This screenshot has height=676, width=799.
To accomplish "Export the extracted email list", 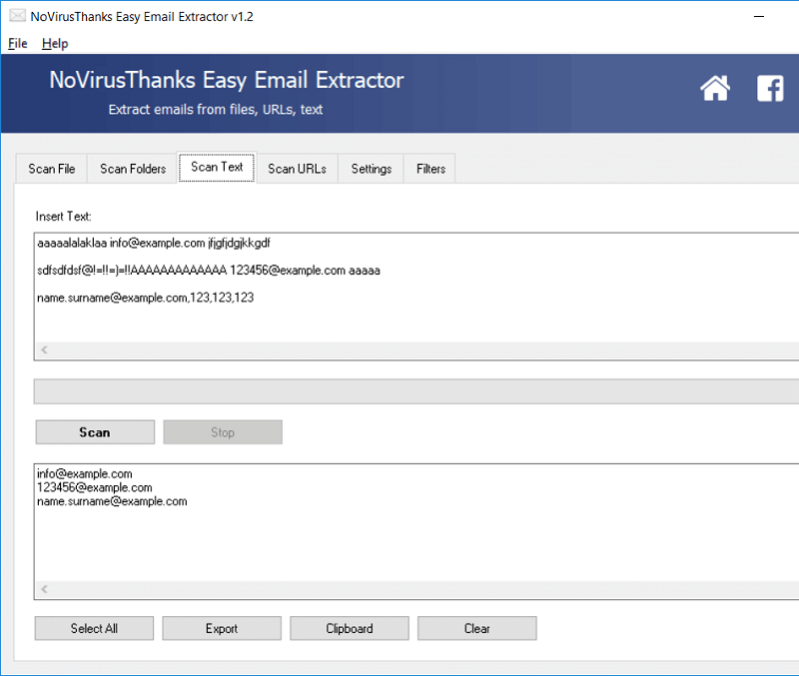I will (x=222, y=628).
